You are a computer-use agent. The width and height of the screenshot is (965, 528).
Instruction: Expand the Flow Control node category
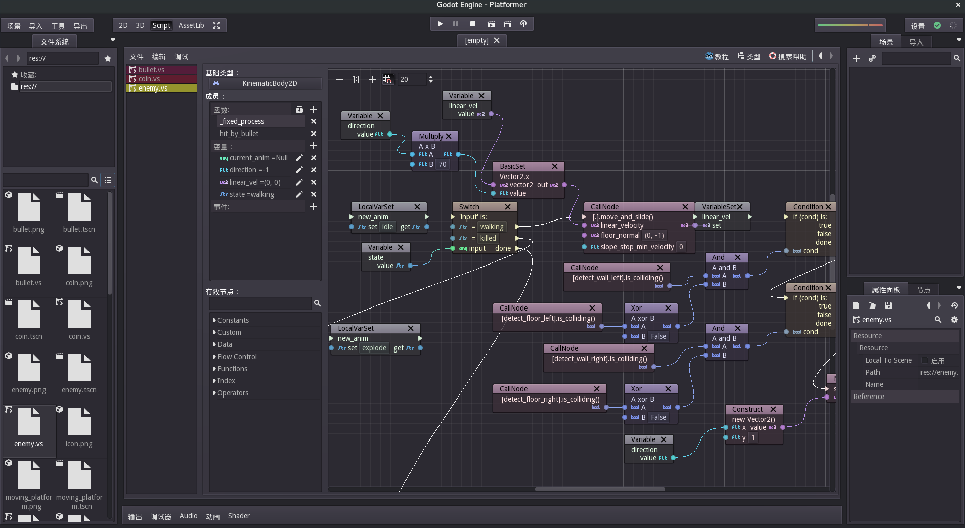(x=237, y=357)
